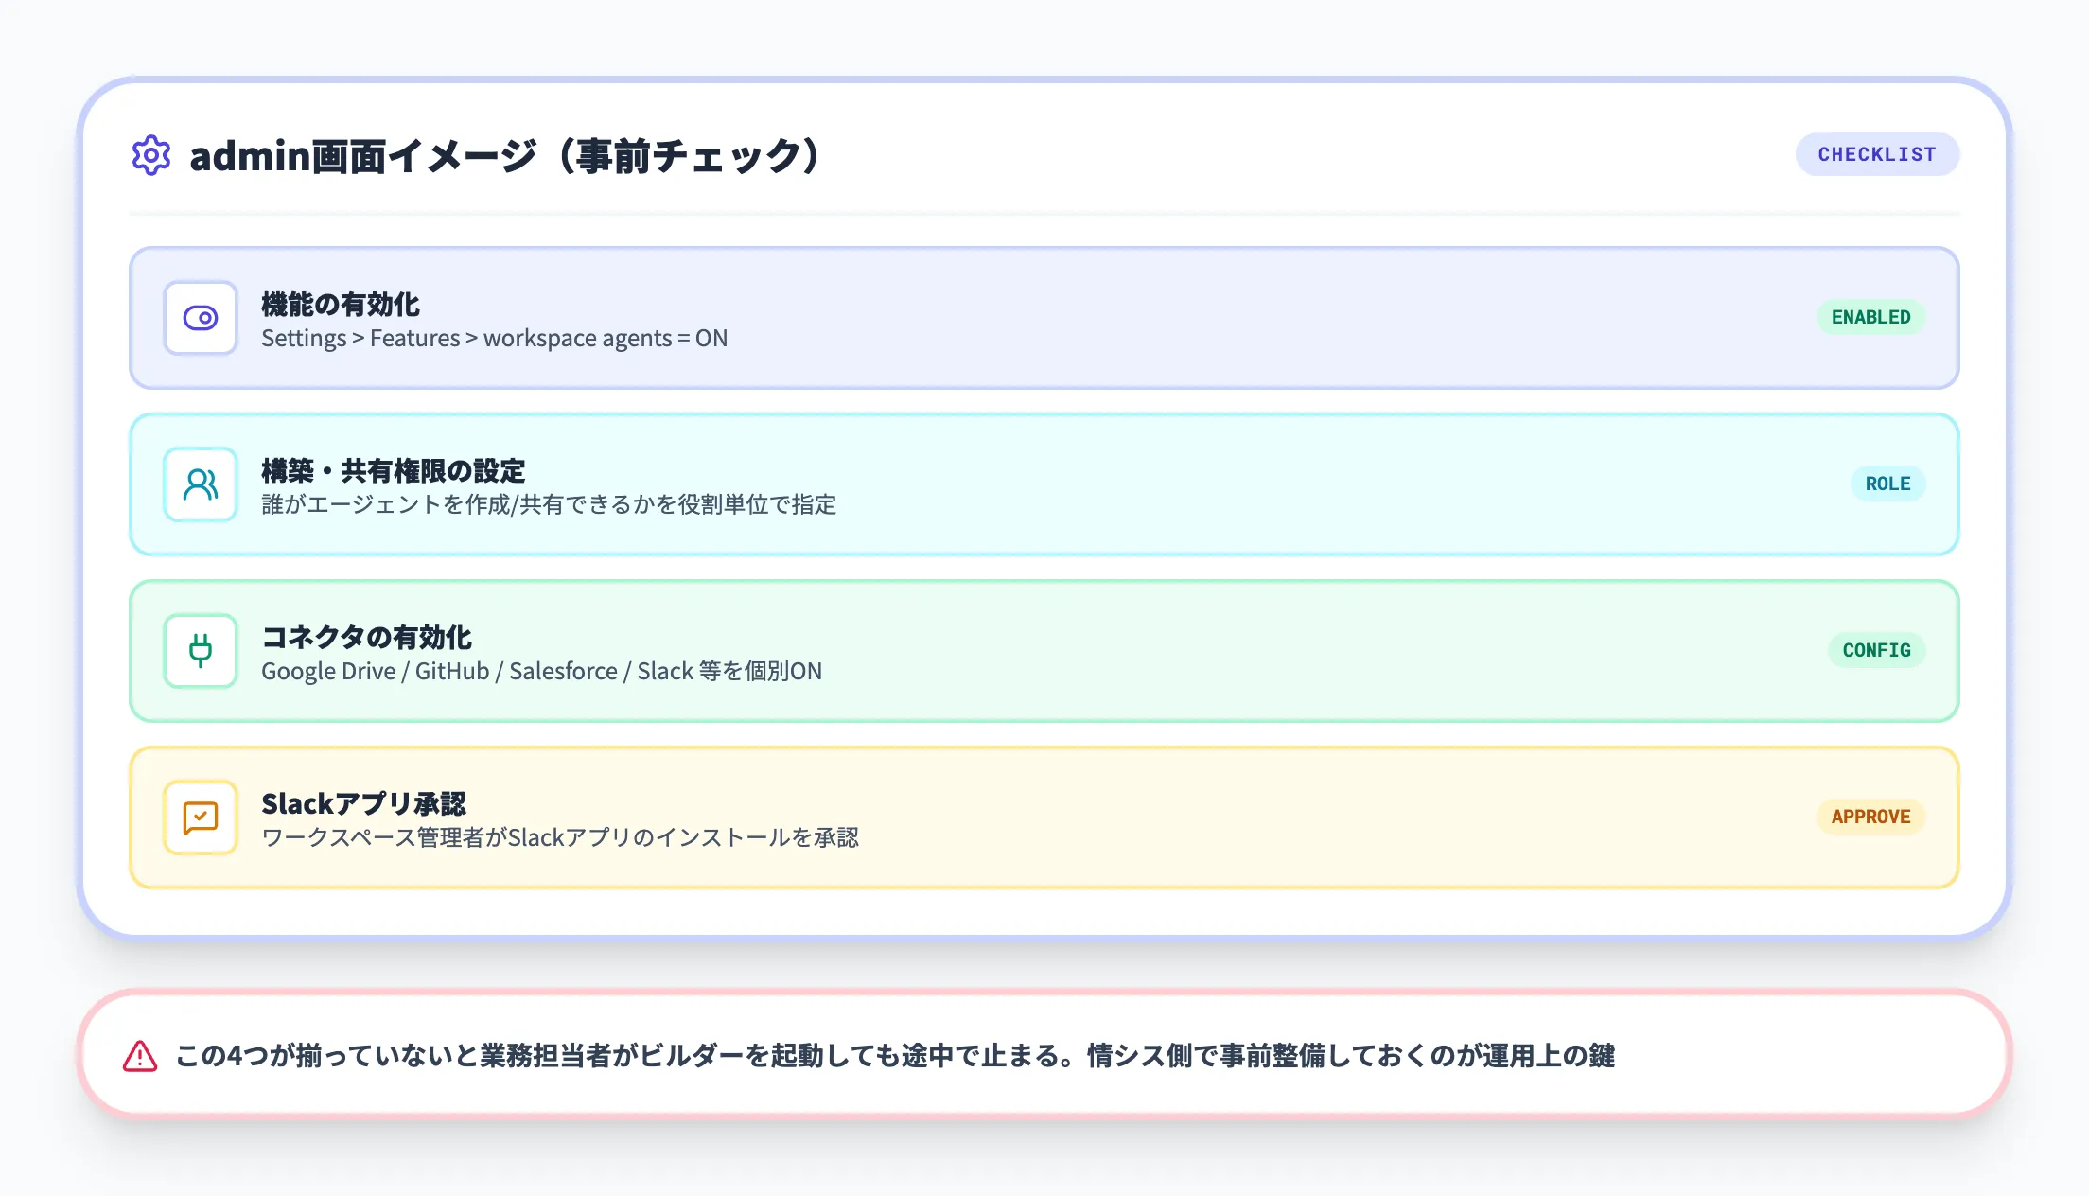
Task: Select the 構築・共有権限の設定 heading
Action: point(394,471)
